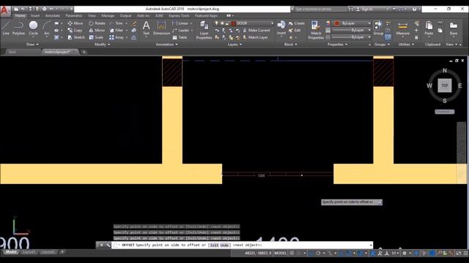469x263 pixels.
Task: Insert a Table from Annotation panel
Action: (180, 37)
